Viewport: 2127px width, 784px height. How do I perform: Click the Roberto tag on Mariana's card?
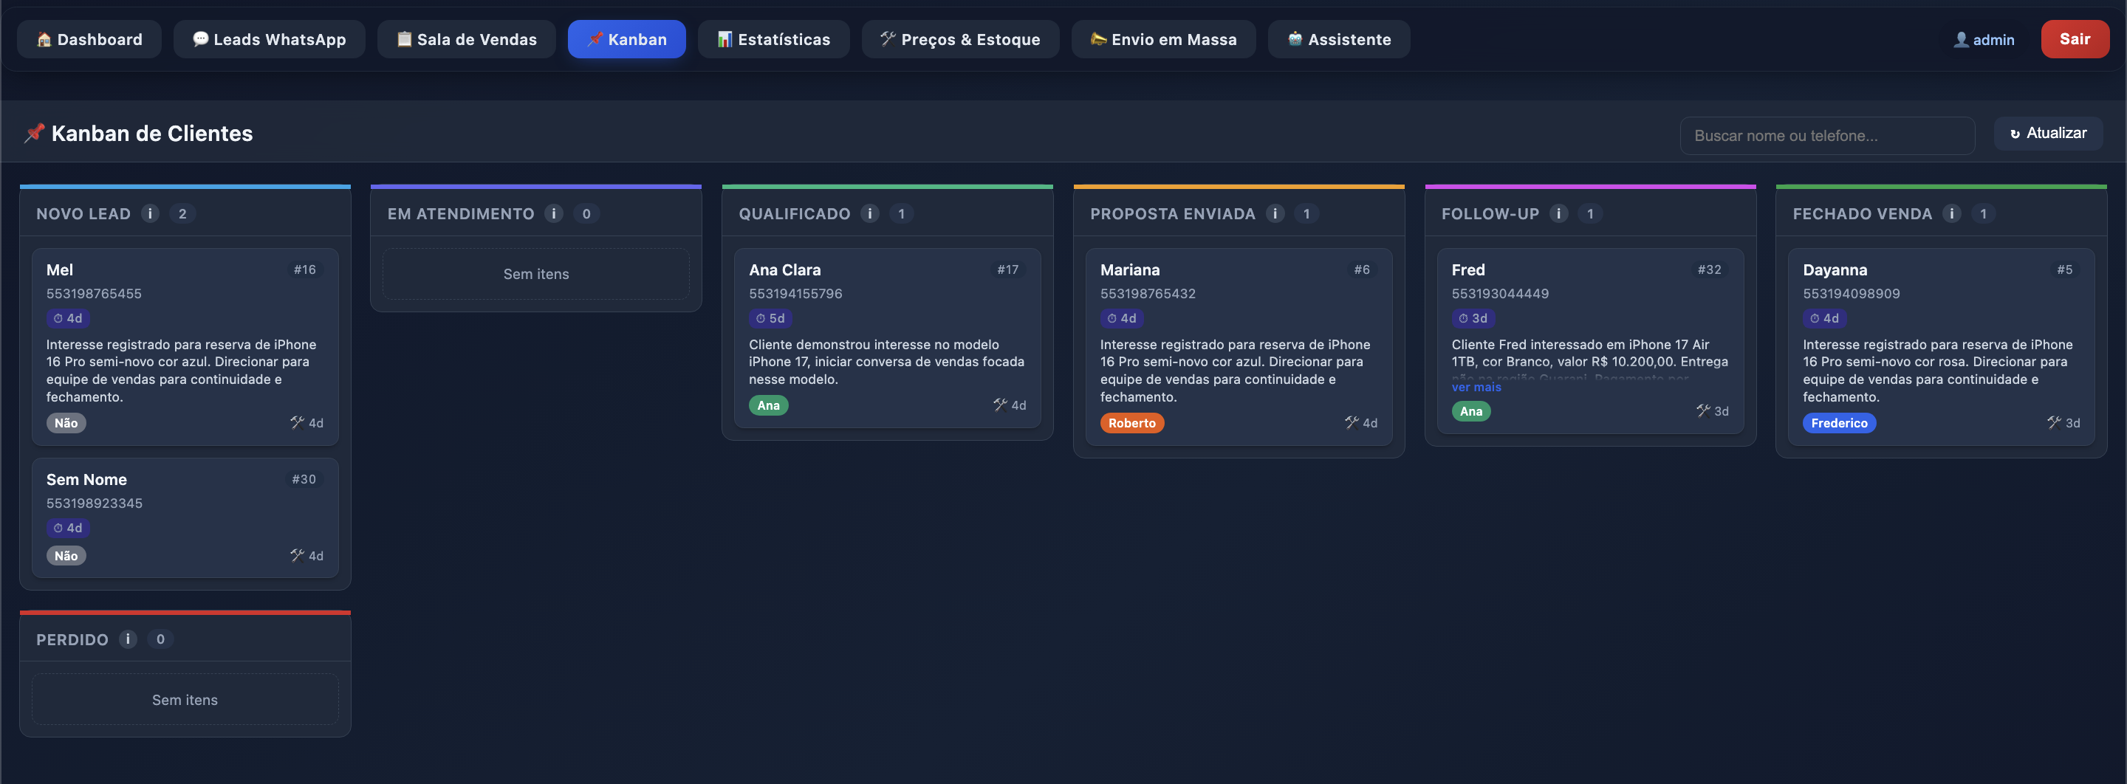[1131, 423]
